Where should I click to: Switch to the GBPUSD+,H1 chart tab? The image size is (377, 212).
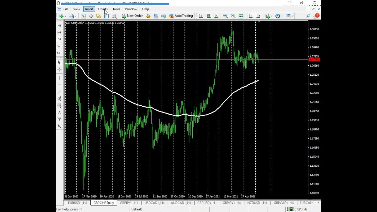tap(207, 203)
